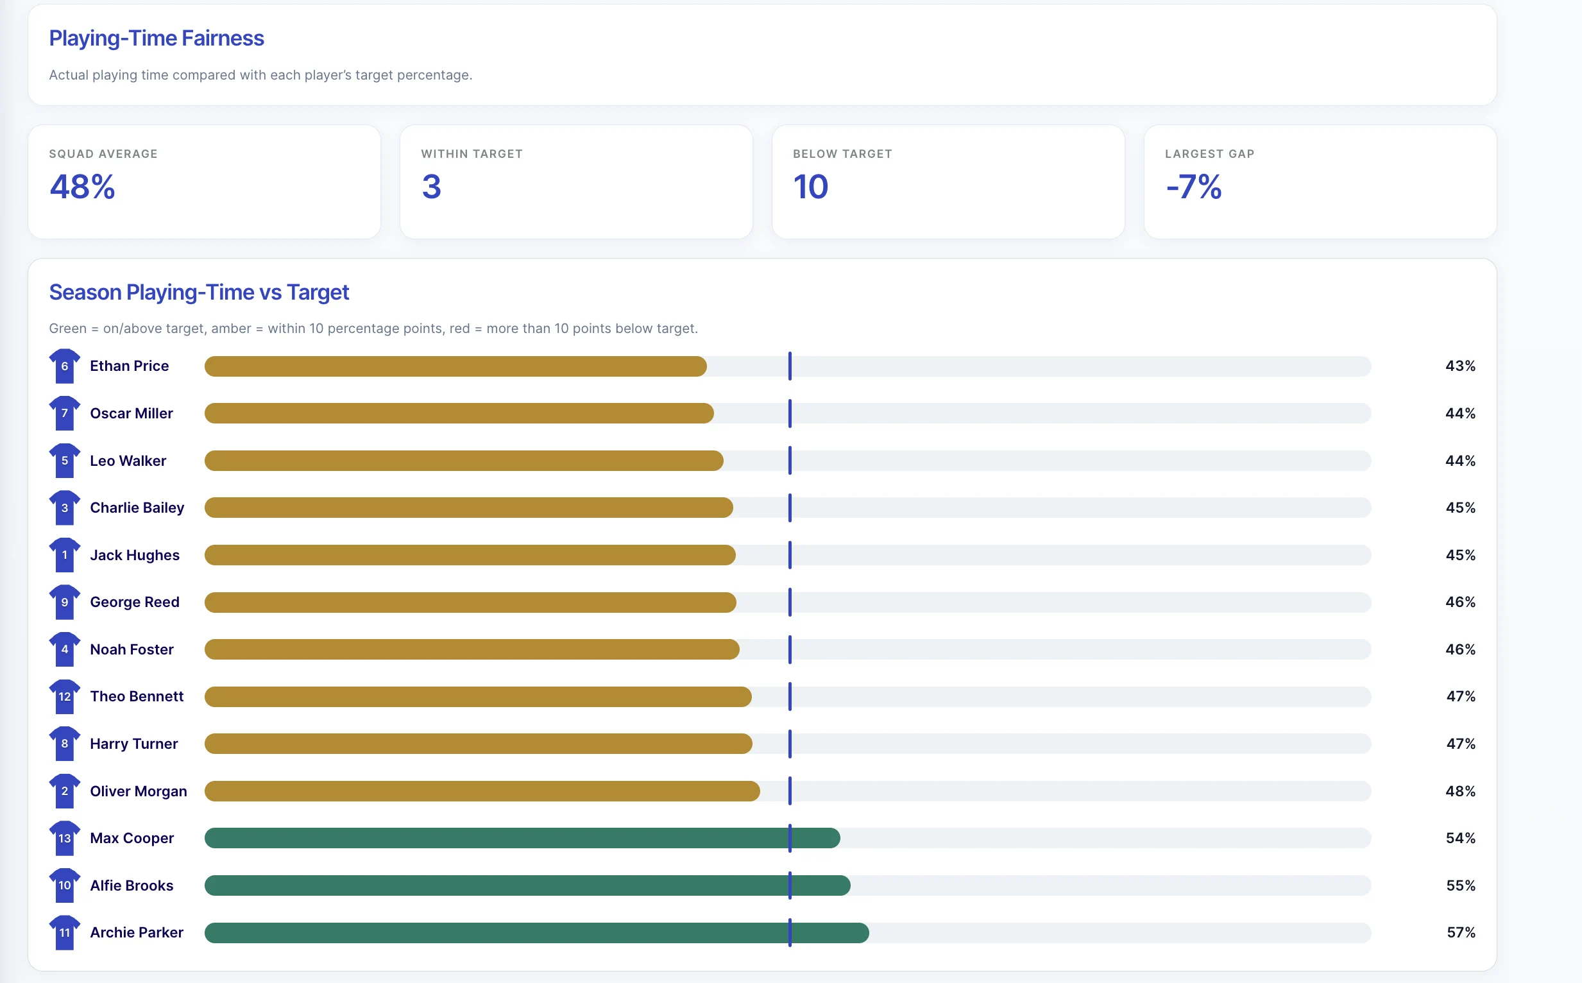Viewport: 1582px width, 983px height.
Task: Click the Noah Foster name label
Action: (x=132, y=649)
